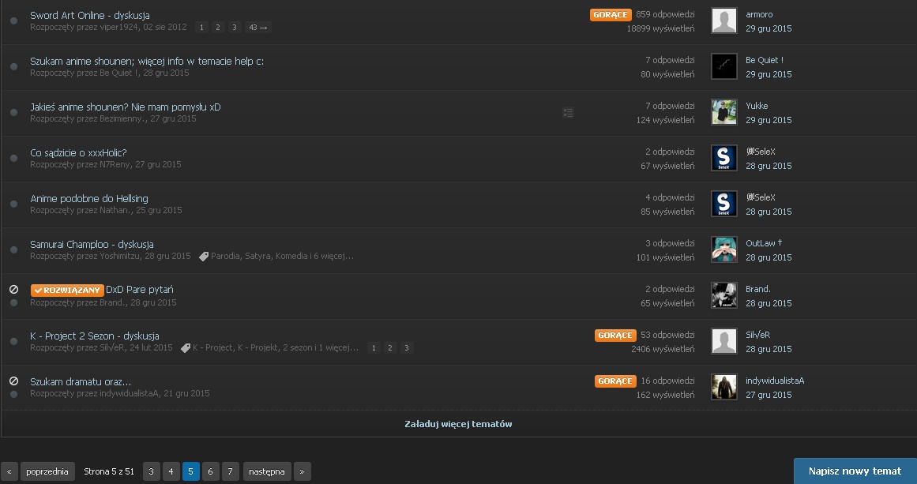The height and width of the screenshot is (484, 917).
Task: Open Co sądzicie o xxxHolic? topic
Action: pyautogui.click(x=78, y=153)
